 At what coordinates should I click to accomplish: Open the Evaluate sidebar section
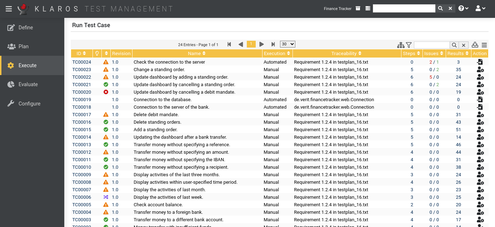click(28, 84)
